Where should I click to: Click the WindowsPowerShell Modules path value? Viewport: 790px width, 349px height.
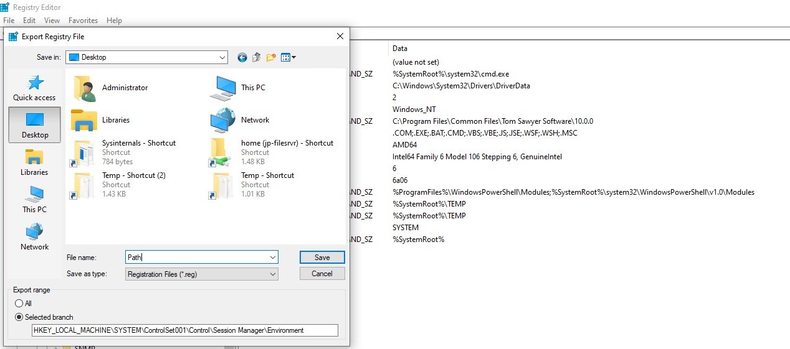(x=573, y=192)
